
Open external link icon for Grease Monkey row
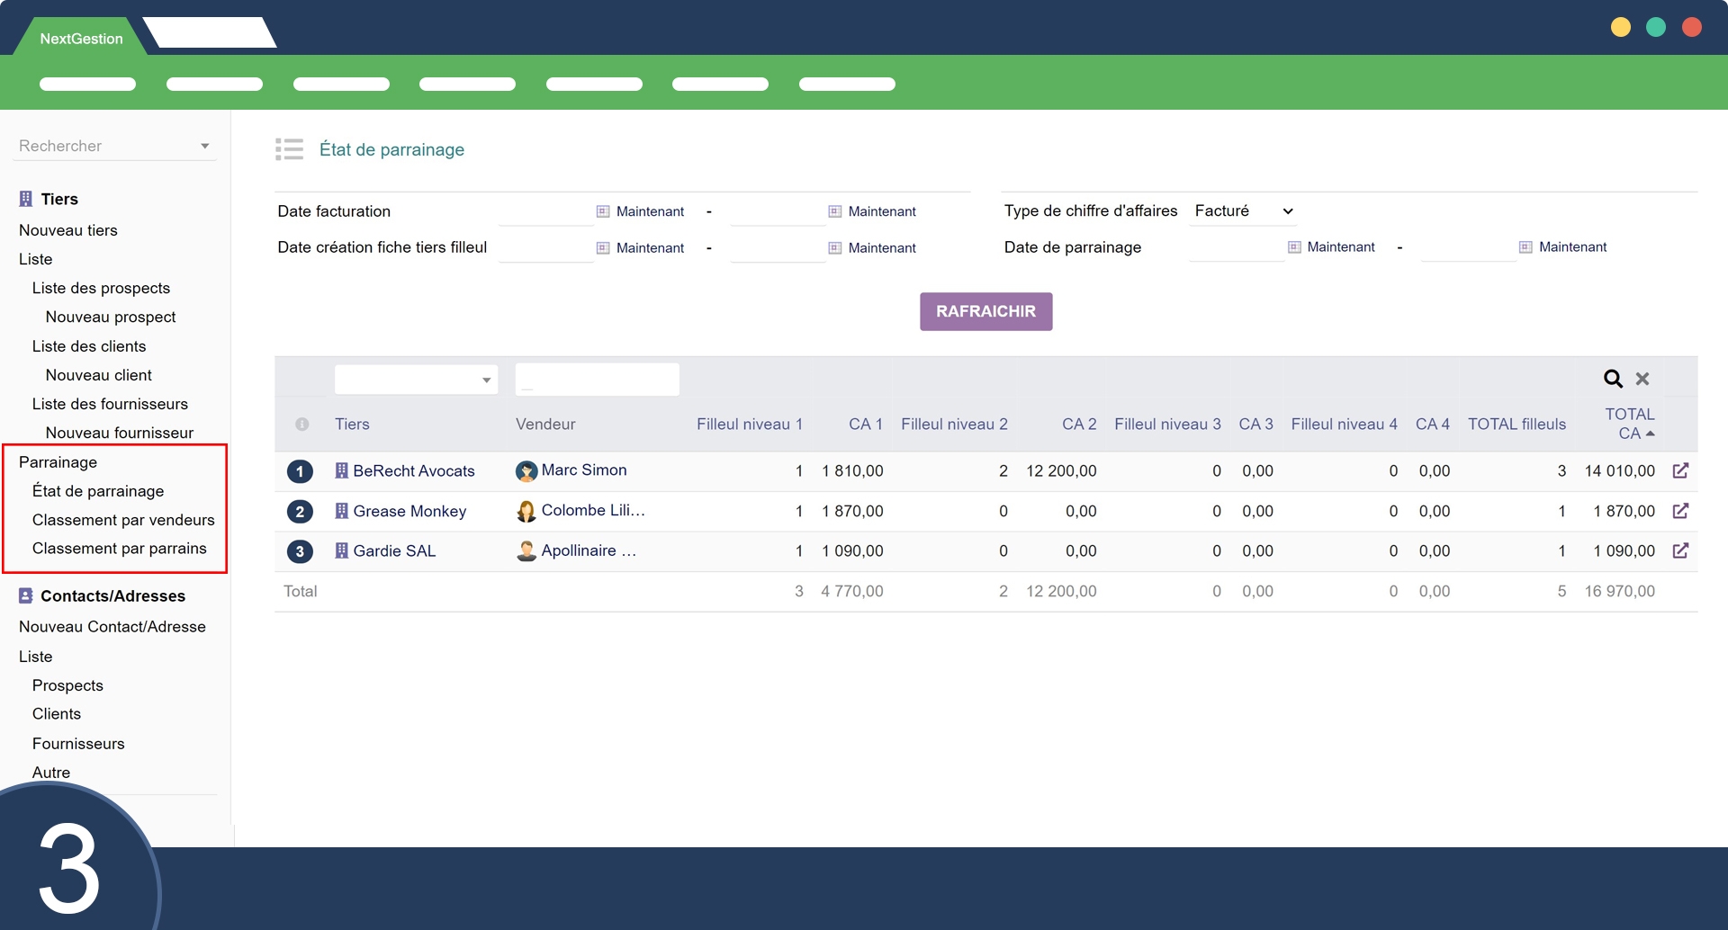coord(1680,511)
